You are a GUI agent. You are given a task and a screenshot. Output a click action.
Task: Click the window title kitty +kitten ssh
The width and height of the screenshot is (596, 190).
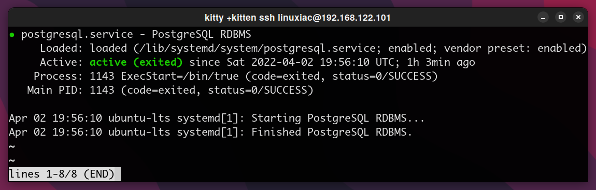297,18
